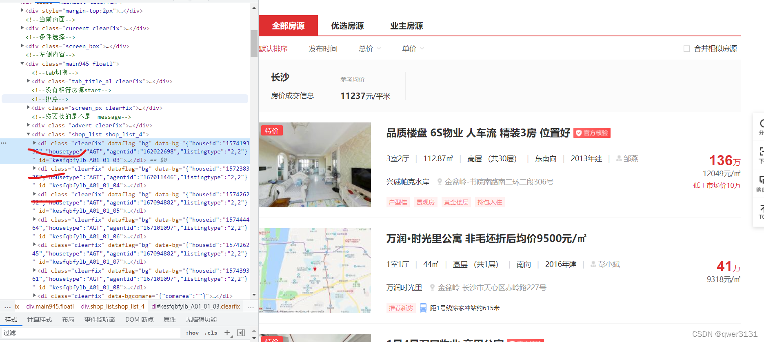The width and height of the screenshot is (764, 342).
Task: Open the 单价 sort dropdown
Action: 413,49
